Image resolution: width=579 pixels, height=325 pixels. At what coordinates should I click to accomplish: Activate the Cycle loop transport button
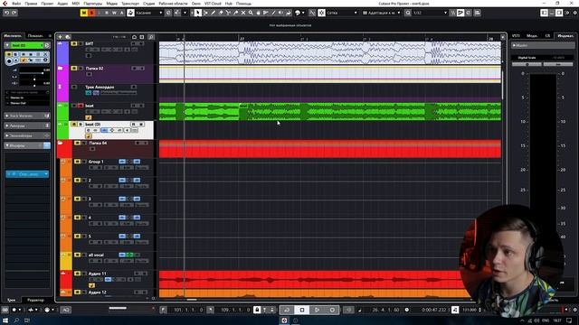pyautogui.click(x=287, y=310)
